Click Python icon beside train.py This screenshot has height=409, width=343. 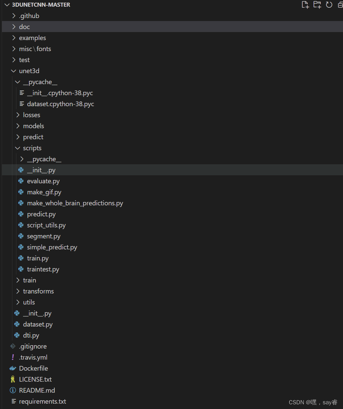coord(21,258)
